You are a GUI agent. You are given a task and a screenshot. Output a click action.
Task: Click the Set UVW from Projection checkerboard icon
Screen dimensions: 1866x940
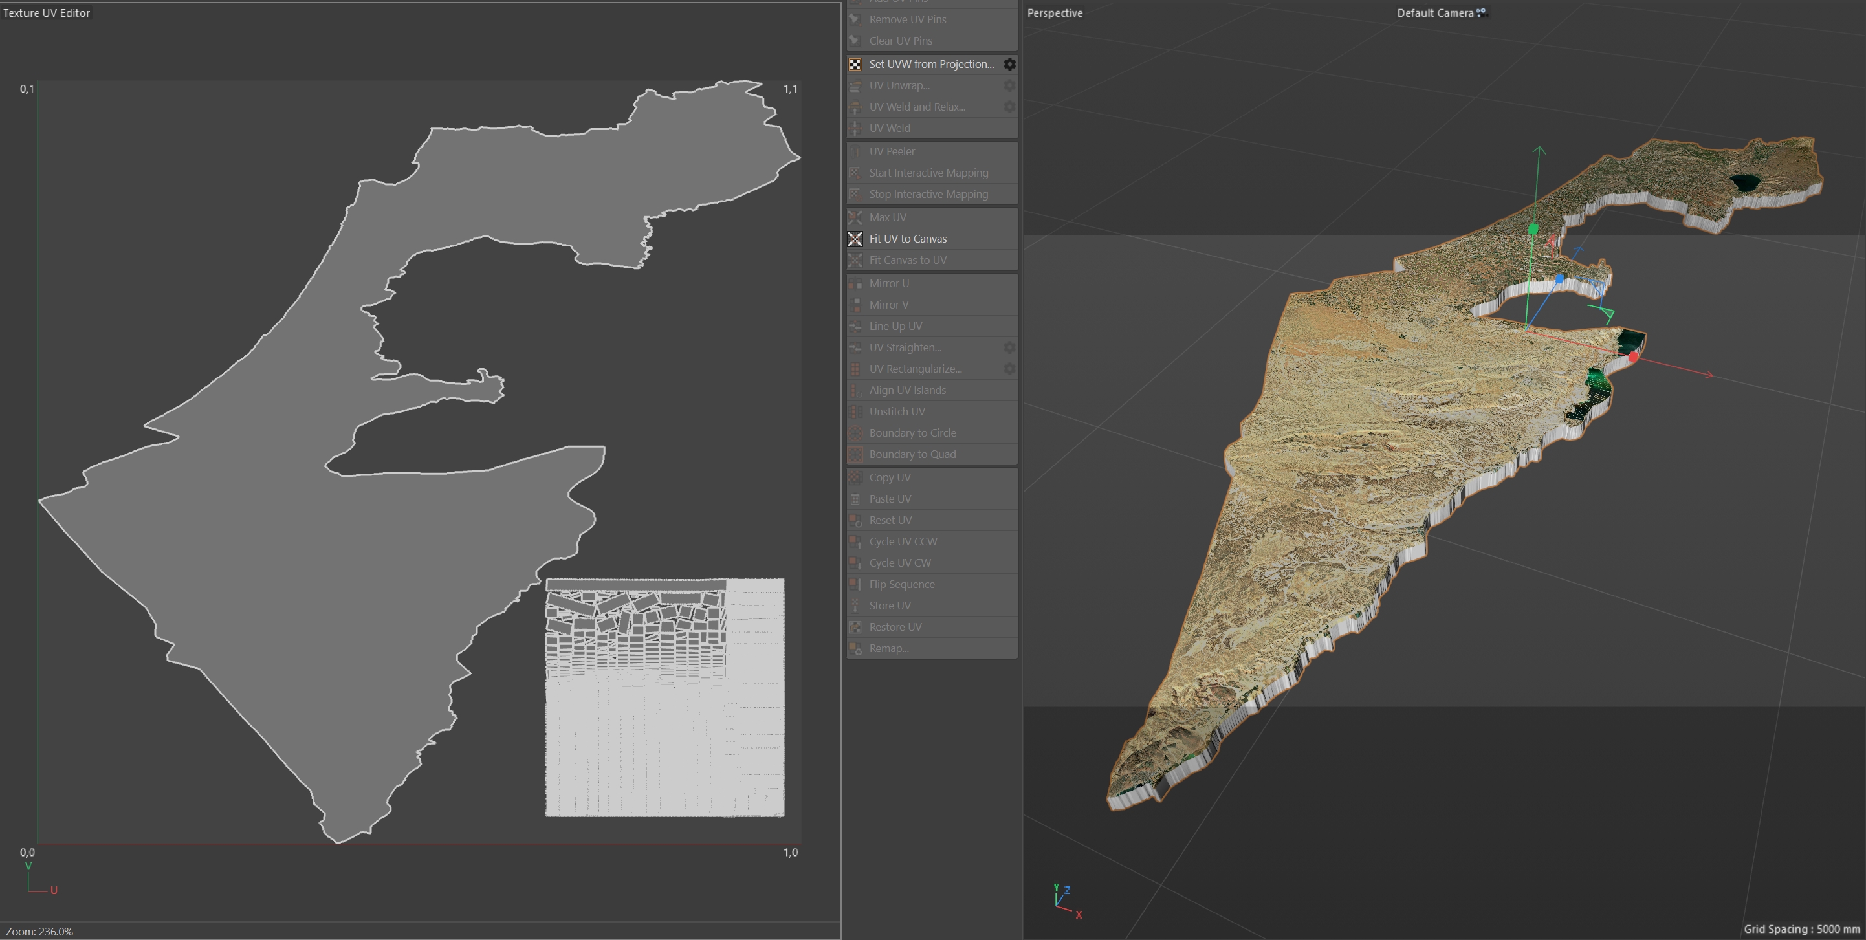[855, 65]
